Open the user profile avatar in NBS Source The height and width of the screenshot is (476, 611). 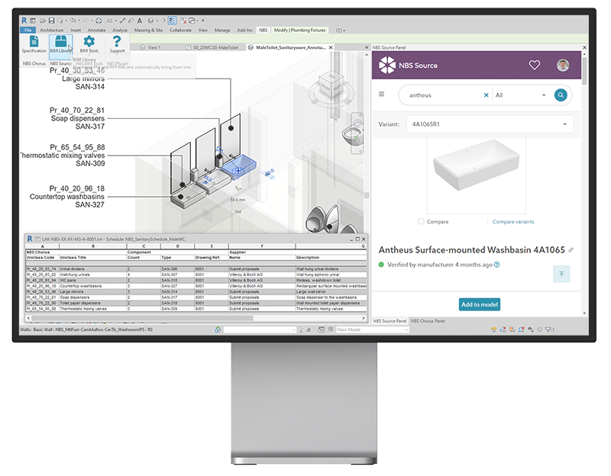point(563,65)
